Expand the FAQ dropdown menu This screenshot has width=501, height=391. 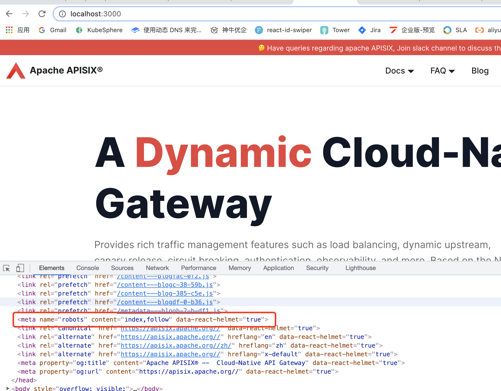pos(442,71)
